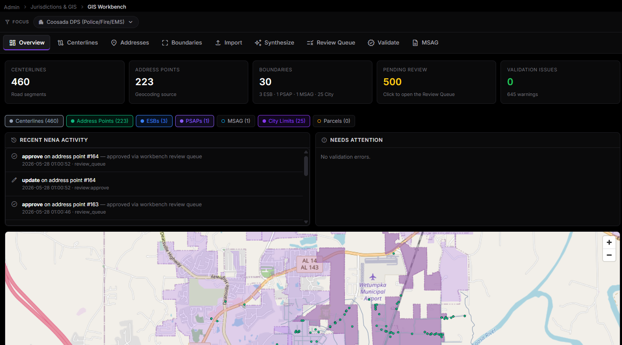Click the Needs Attention alert icon
This screenshot has width=622, height=345.
coord(324,140)
